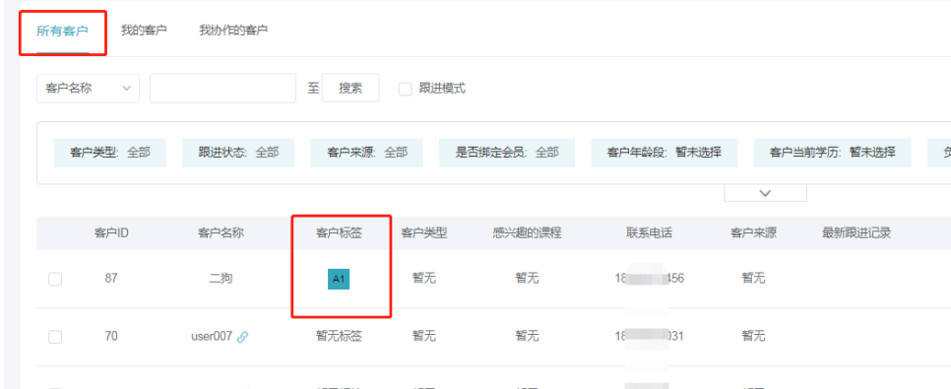Viewport: 951px width, 389px height.
Task: Change the 客户来源 filter
Action: point(367,153)
